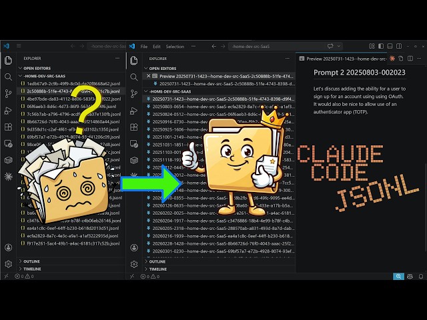Screen dimensions: 427x320
Task: Open Copilot chat icon in command center
Action: [x=330, y=46]
